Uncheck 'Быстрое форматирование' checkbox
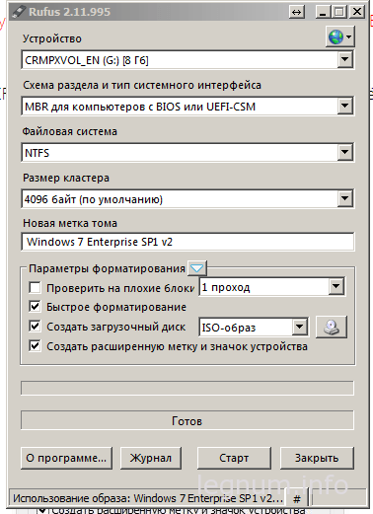 (x=35, y=307)
